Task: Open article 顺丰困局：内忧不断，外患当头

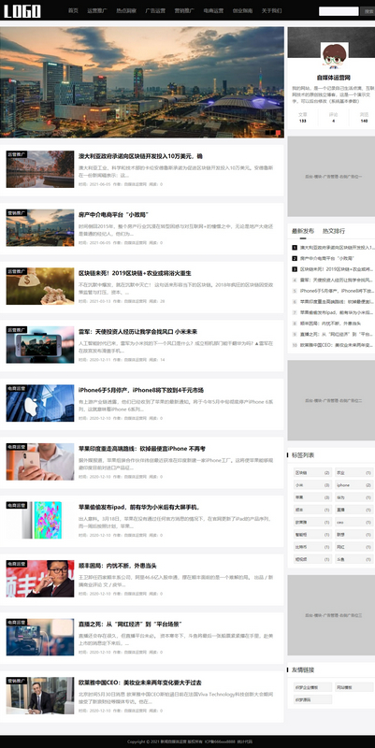Action: (118, 566)
